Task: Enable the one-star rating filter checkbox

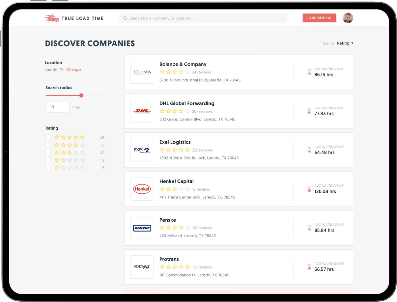Action: coord(48,168)
